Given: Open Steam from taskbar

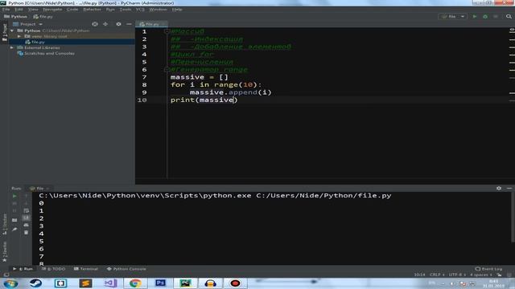Looking at the screenshot, I should 35,283.
